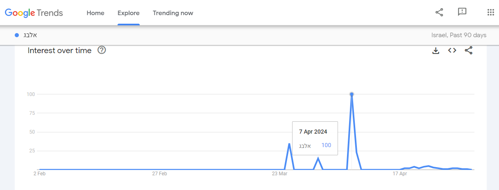Click the 23 Mar date label
The image size is (499, 190).
tap(279, 174)
